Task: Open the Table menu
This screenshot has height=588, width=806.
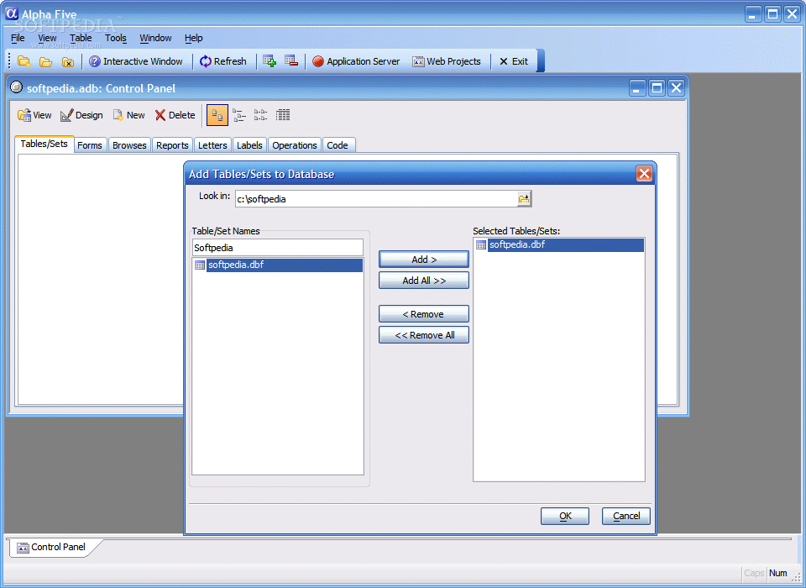Action: coord(81,38)
